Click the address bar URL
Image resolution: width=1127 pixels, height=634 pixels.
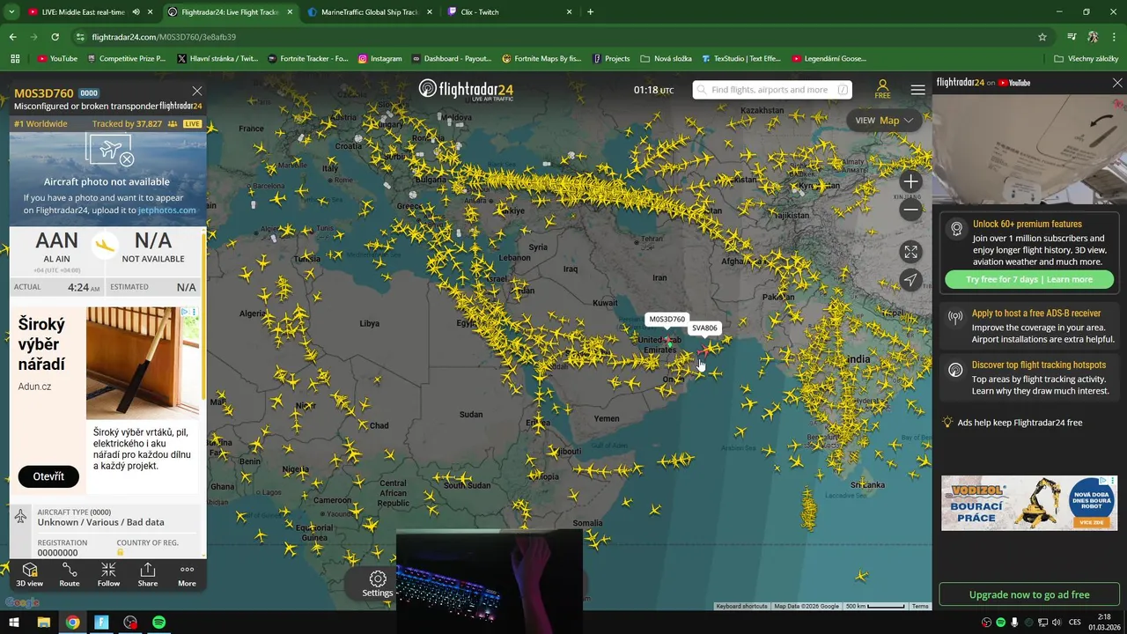click(164, 37)
